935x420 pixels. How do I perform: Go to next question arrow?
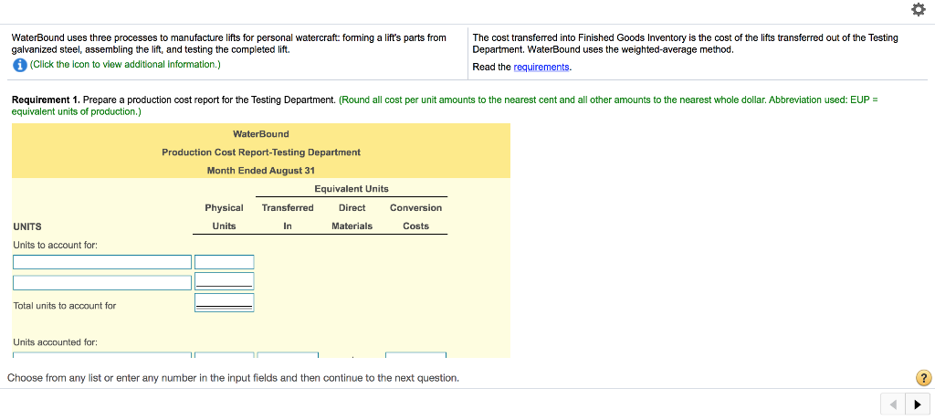tap(917, 404)
